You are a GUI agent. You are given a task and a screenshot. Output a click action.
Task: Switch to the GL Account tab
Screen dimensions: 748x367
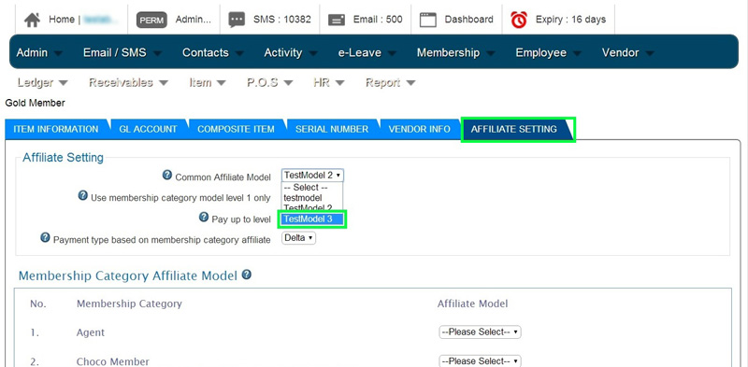(x=148, y=129)
